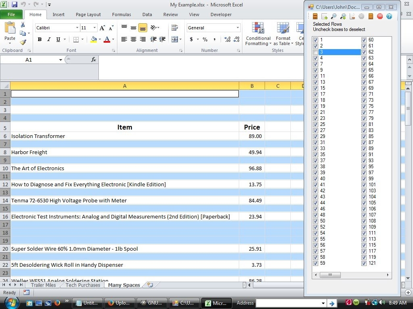Uncheck the box for row 121

tap(364, 263)
